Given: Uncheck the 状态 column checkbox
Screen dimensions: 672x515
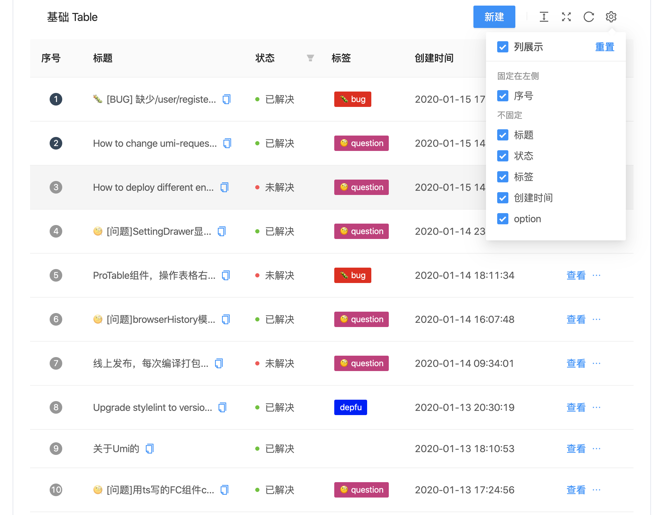Looking at the screenshot, I should 503,156.
